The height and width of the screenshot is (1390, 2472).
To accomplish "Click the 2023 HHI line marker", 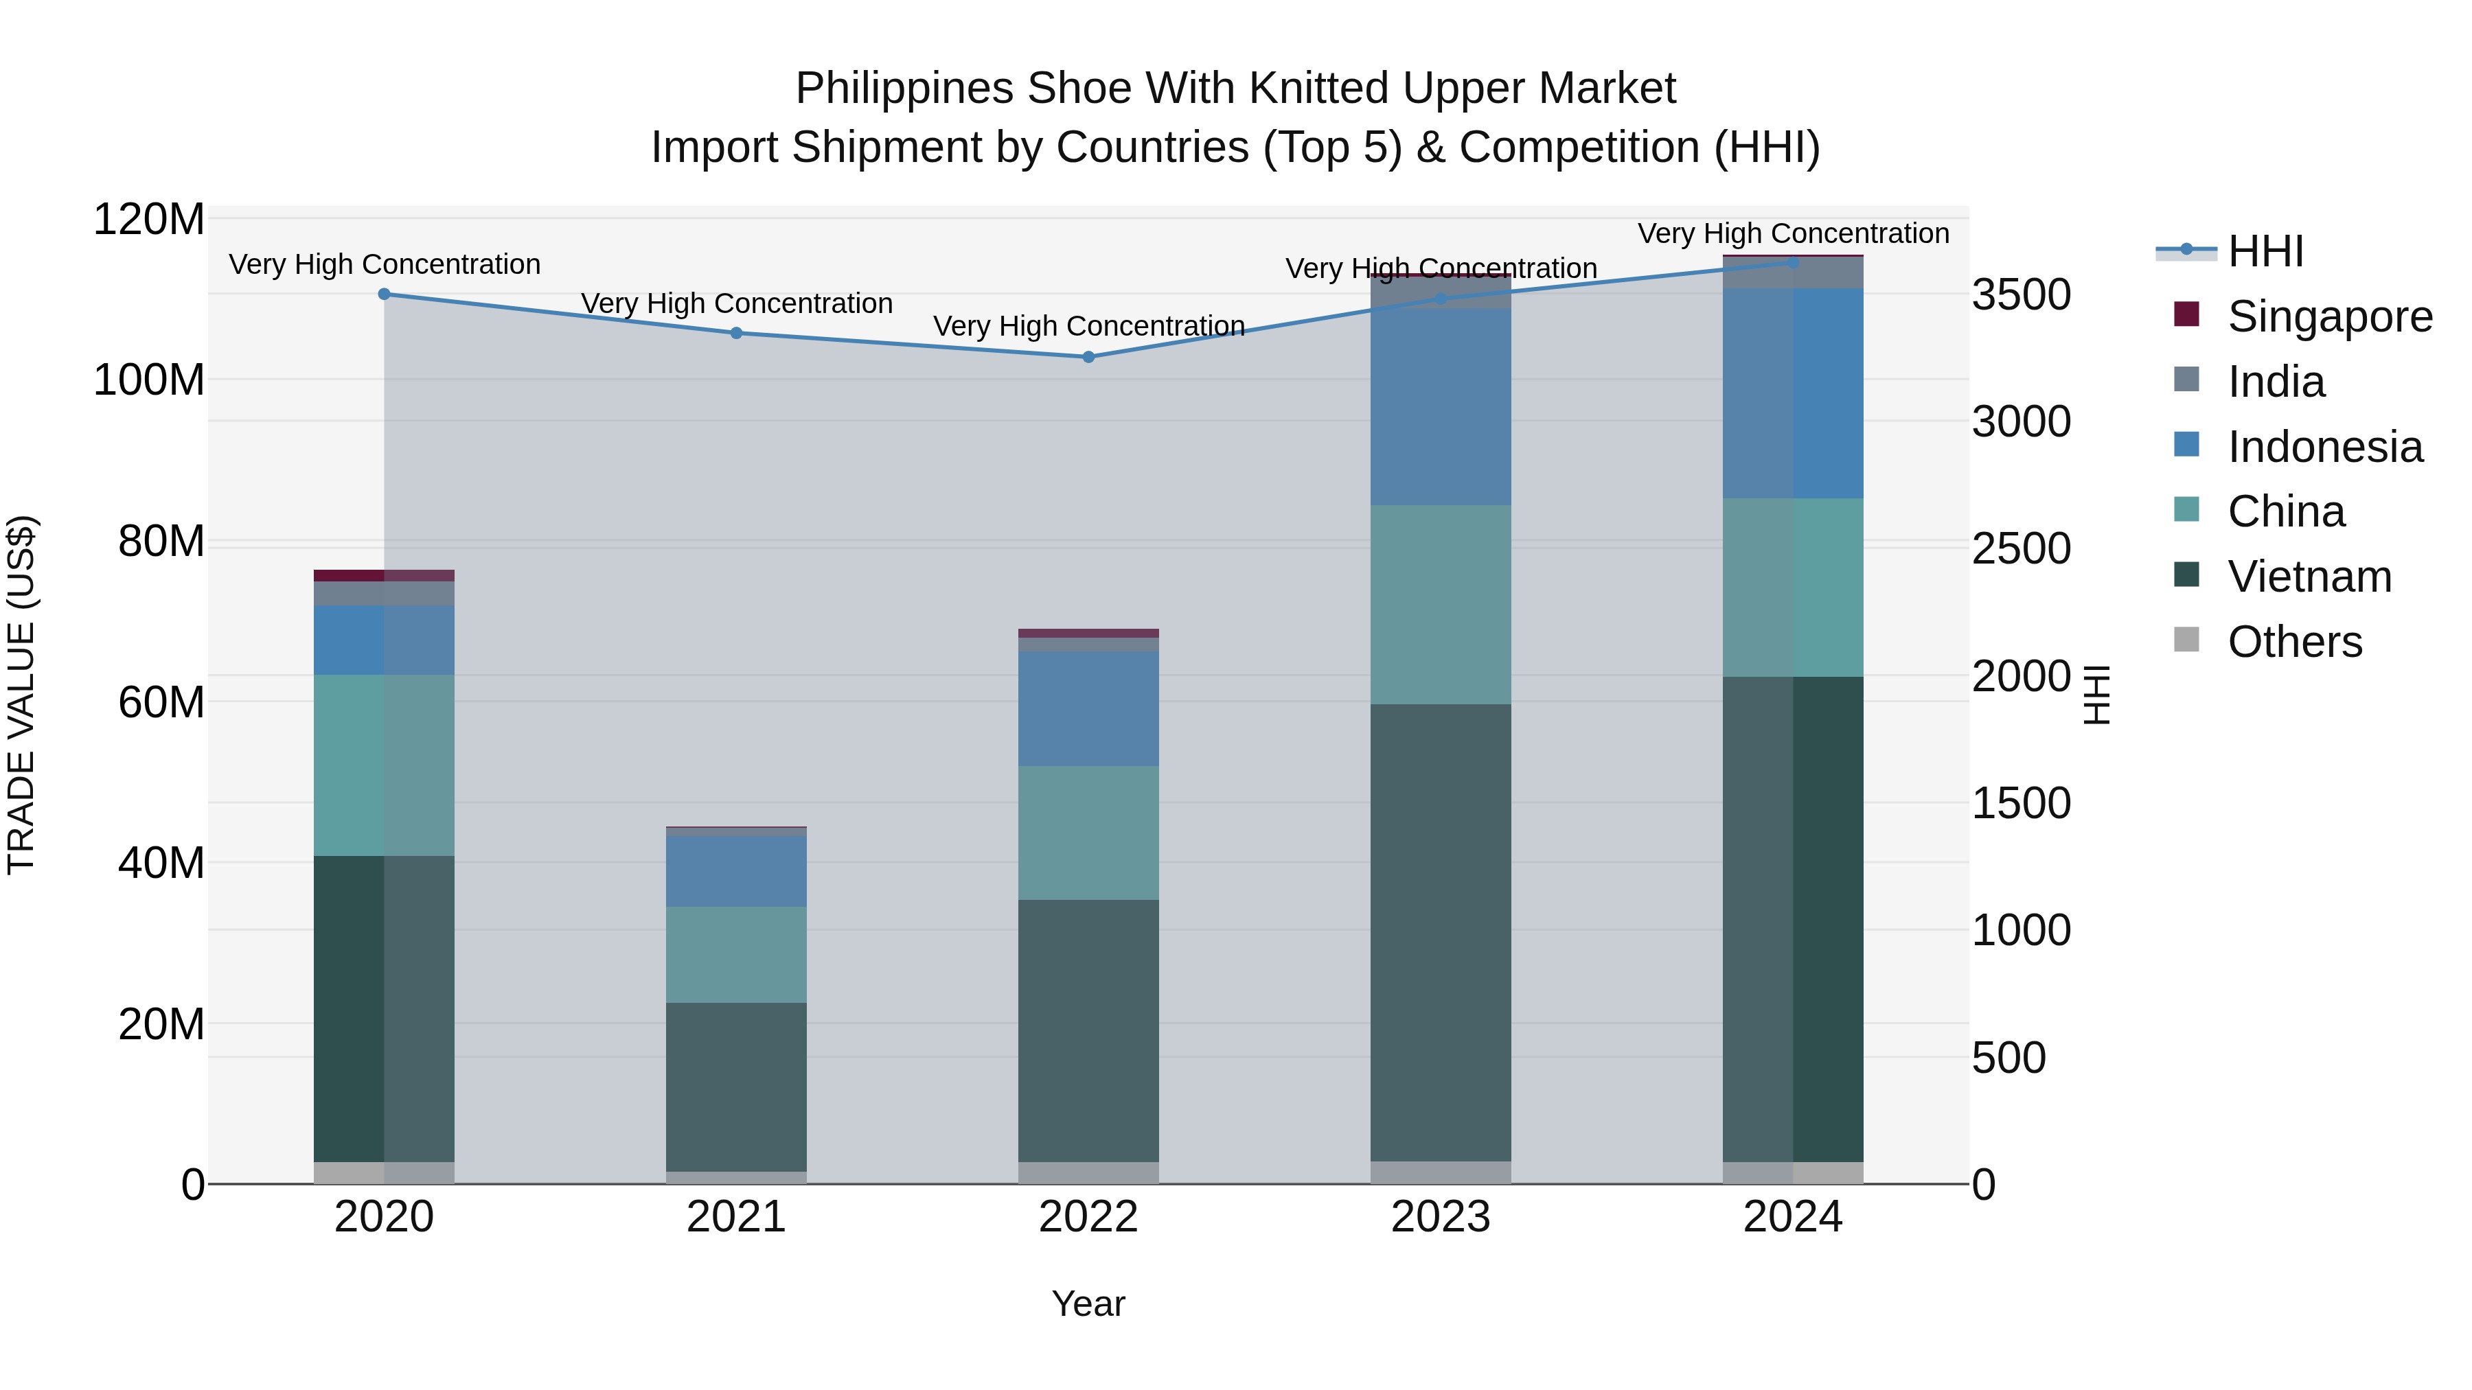I will coord(1441,299).
